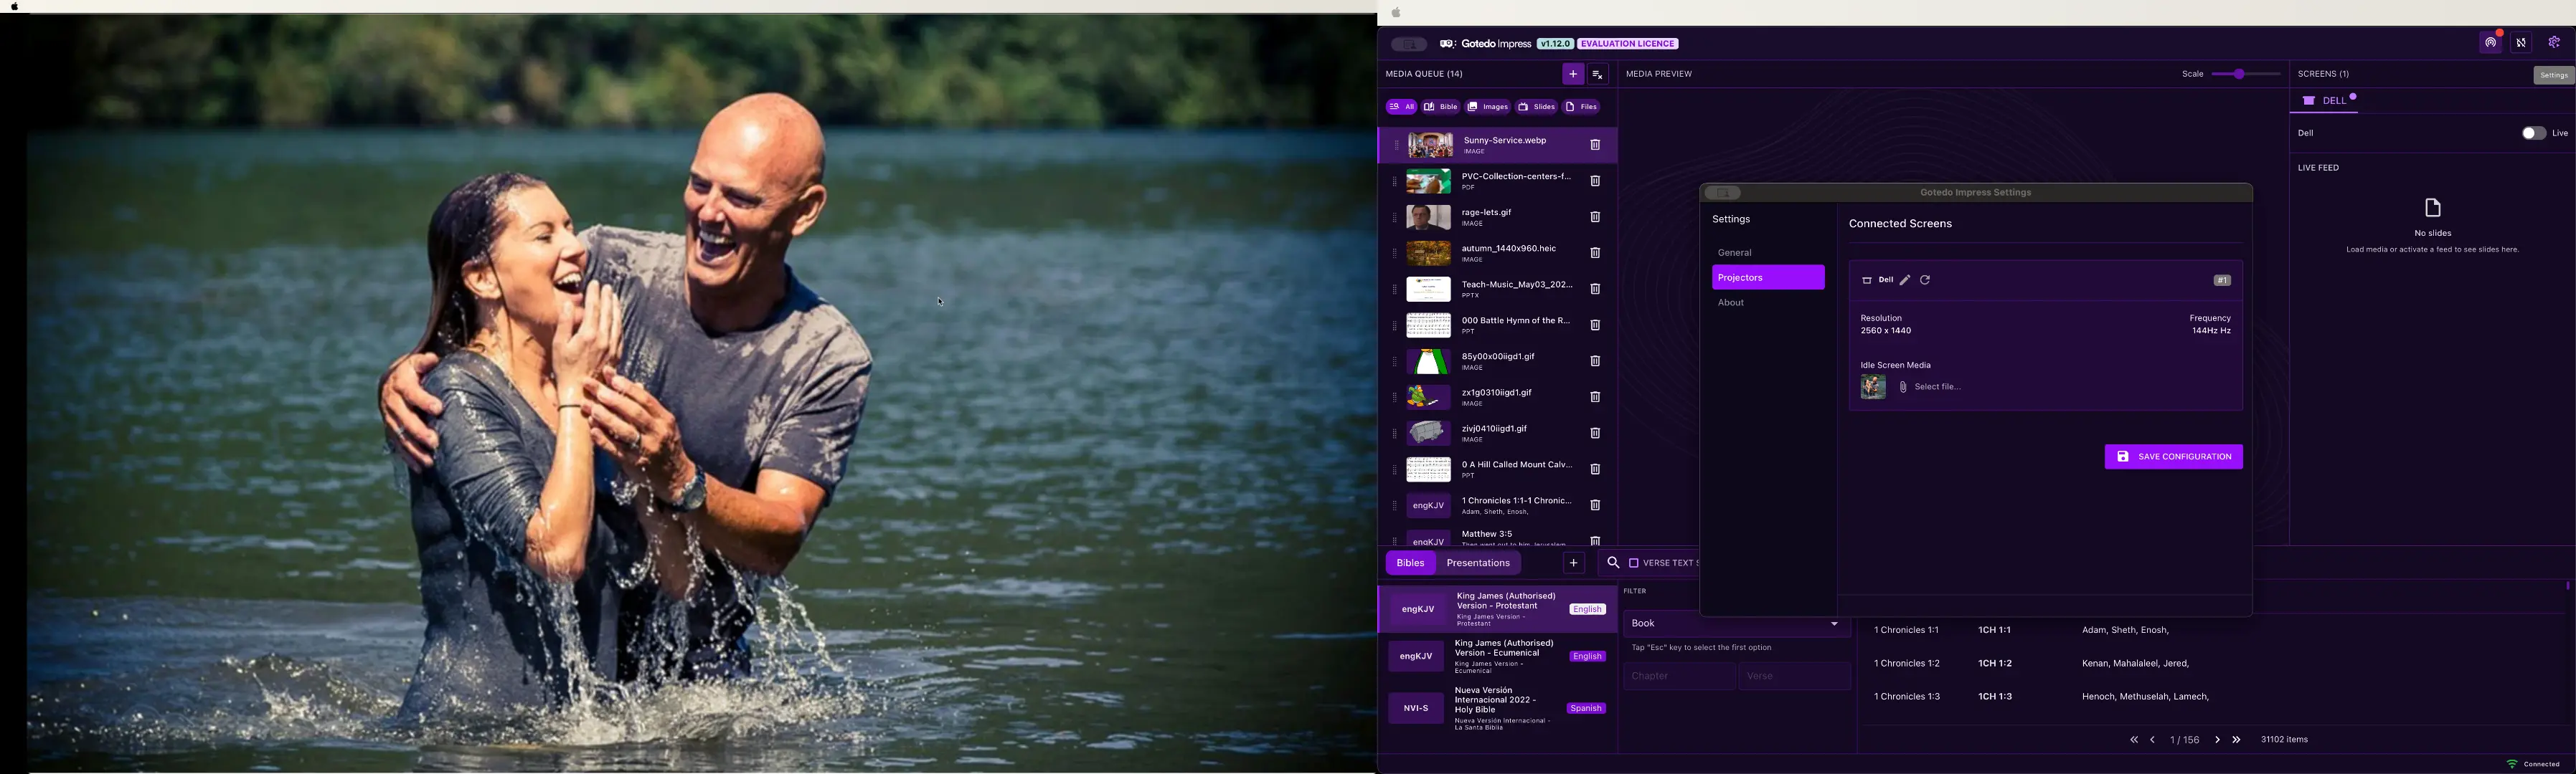Remove zx1g0310iigd1.gif from queue
This screenshot has height=774, width=2576.
click(1596, 398)
